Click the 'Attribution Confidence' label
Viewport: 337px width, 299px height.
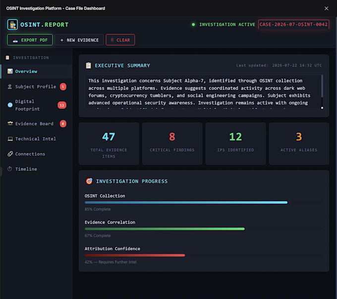(x=112, y=249)
